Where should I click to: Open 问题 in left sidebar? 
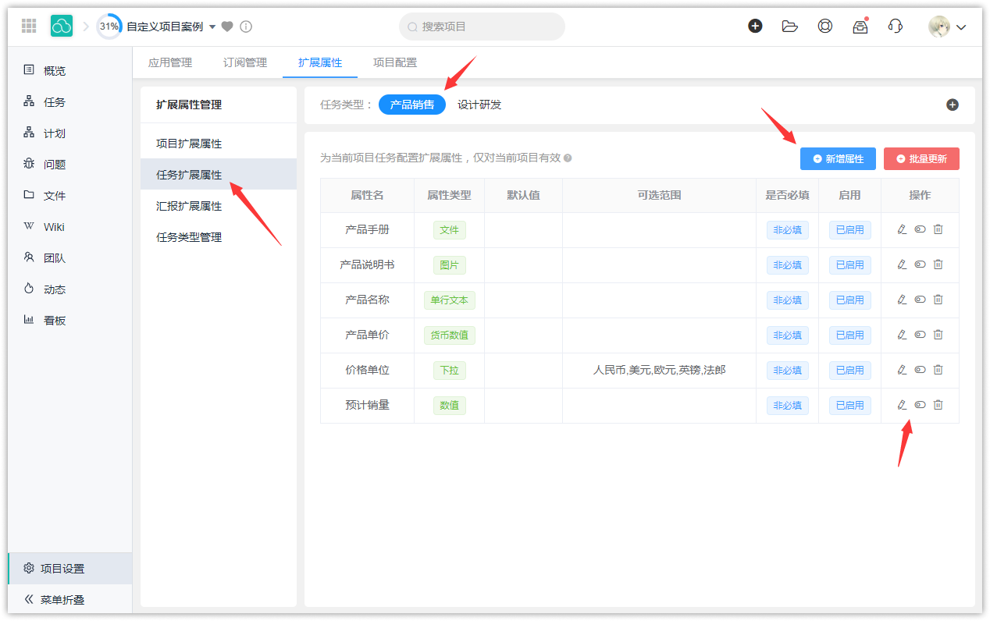70,164
